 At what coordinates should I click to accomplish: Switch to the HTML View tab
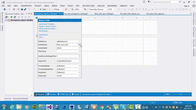click(x=63, y=94)
